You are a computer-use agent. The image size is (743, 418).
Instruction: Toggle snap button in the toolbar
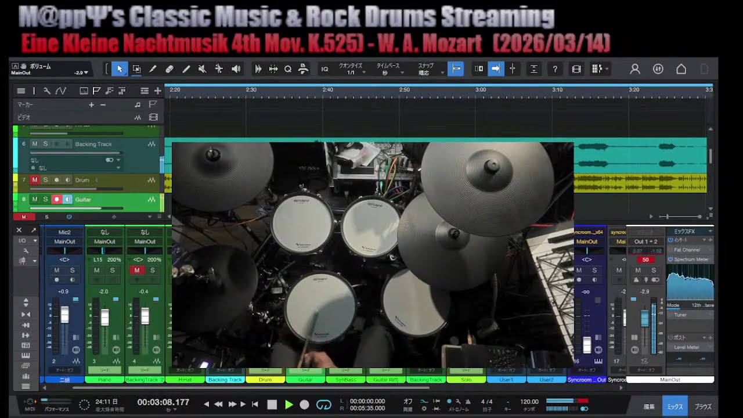coord(456,69)
